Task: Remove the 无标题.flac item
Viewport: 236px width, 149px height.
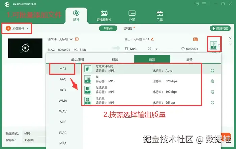Action: (230, 38)
